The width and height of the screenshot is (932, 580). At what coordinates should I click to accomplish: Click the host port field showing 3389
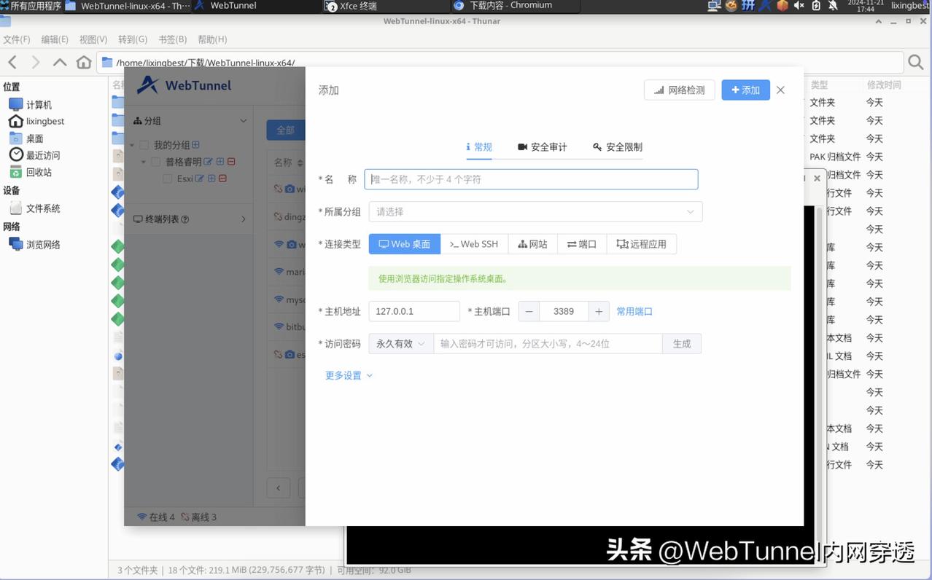(564, 311)
